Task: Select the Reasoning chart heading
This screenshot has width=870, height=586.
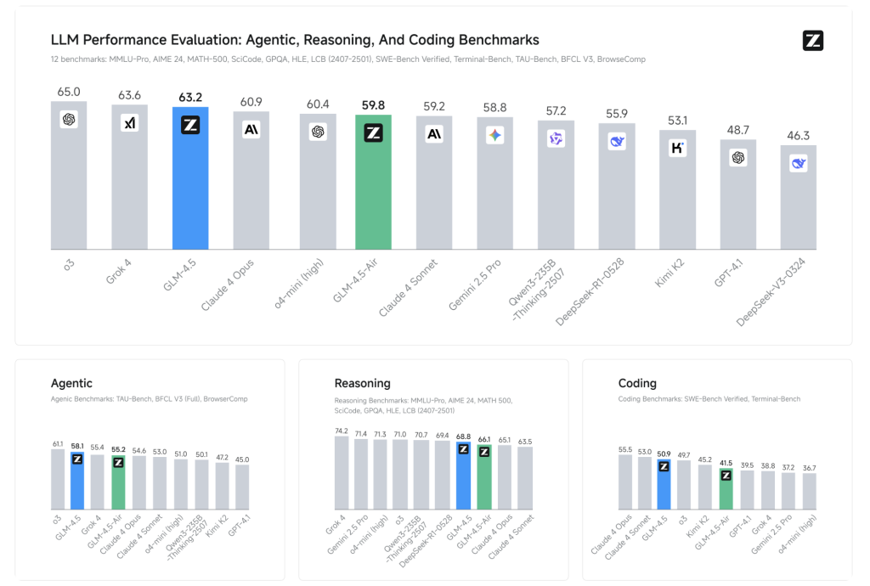Action: (362, 383)
